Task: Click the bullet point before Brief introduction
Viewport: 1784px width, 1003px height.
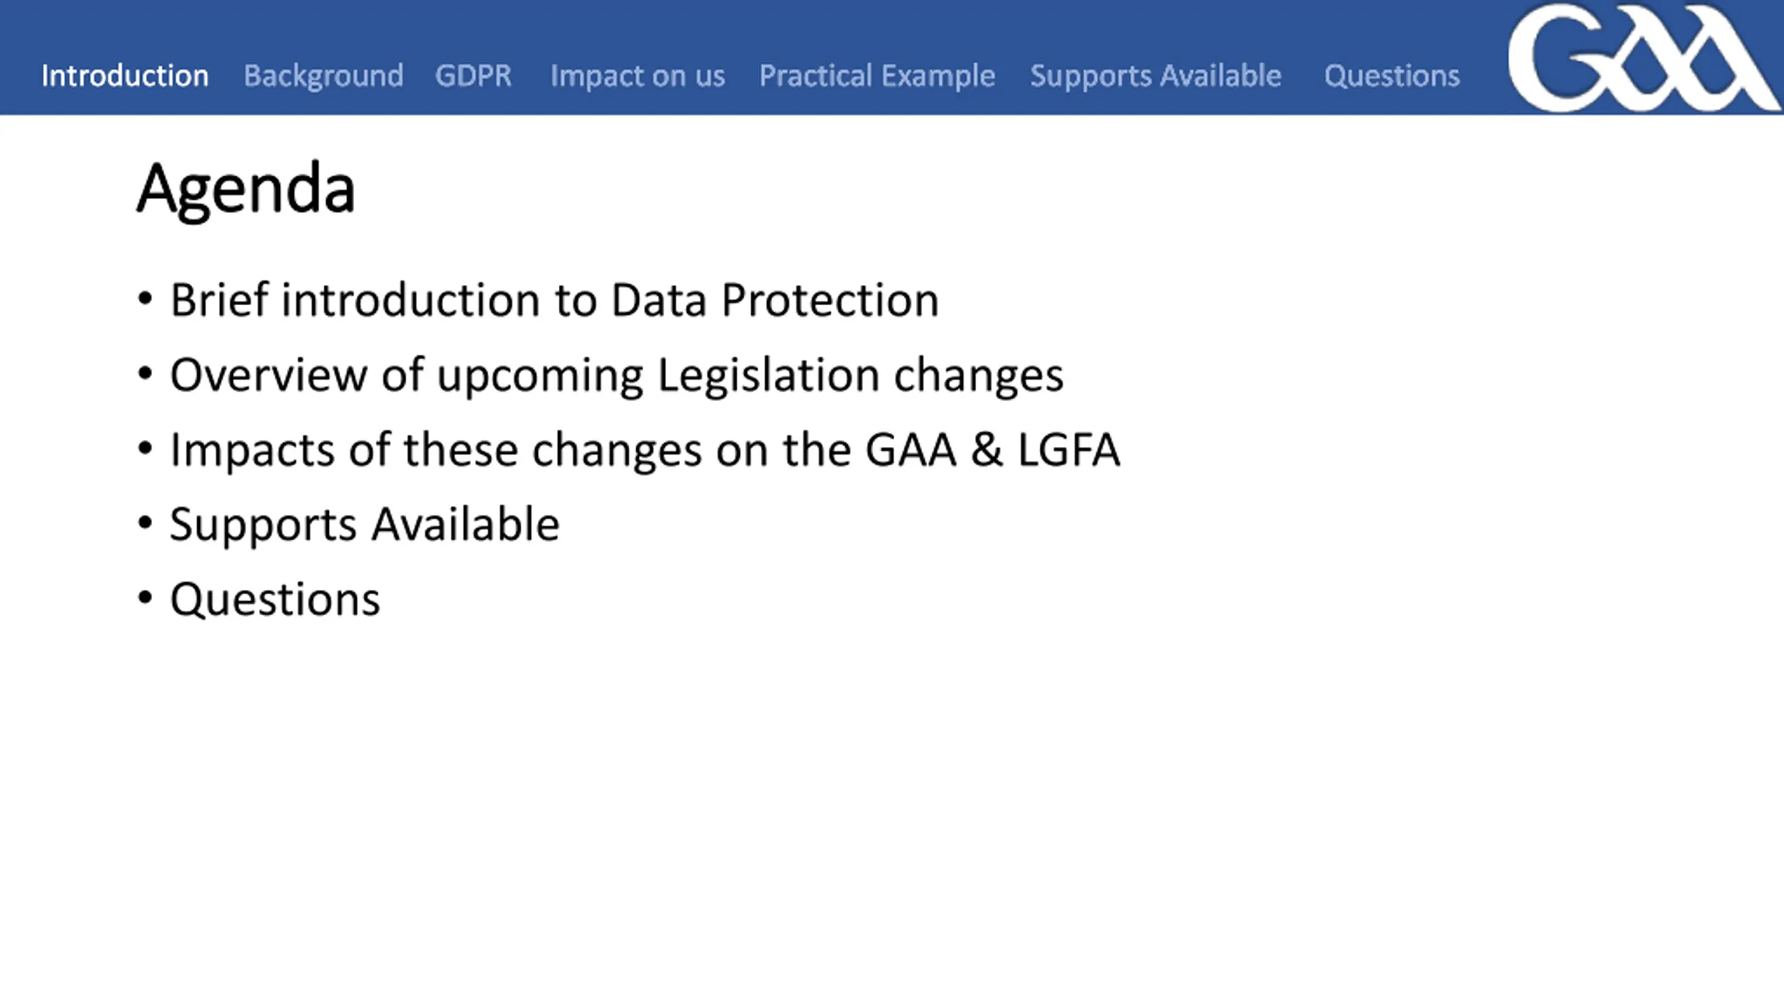Action: click(145, 300)
